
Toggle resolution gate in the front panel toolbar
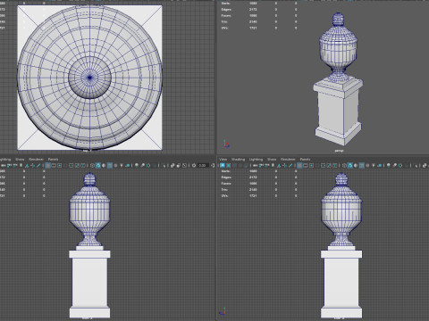(60, 165)
